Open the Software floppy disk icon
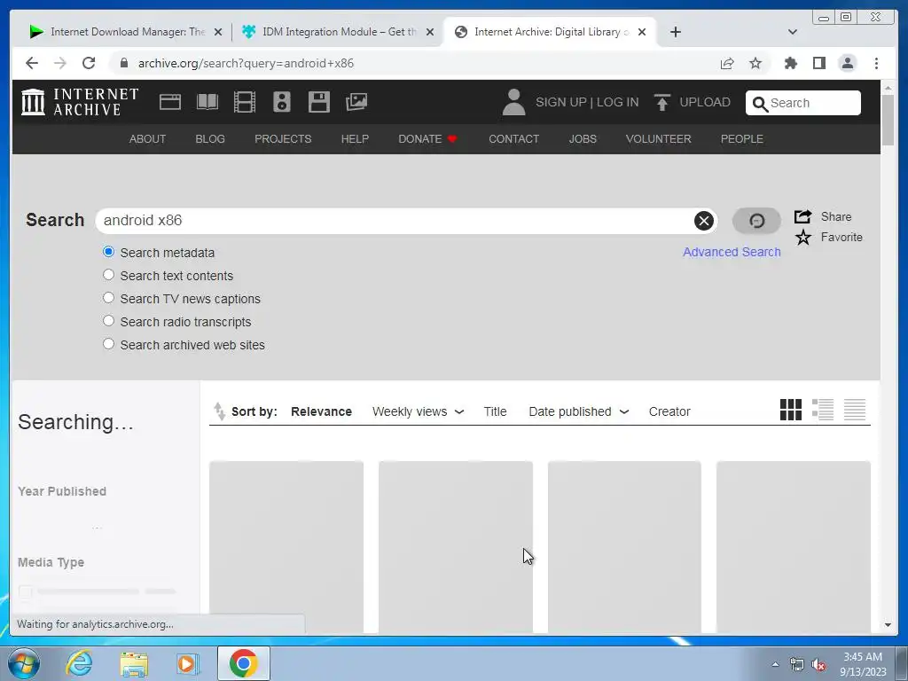908x681 pixels. 319,102
